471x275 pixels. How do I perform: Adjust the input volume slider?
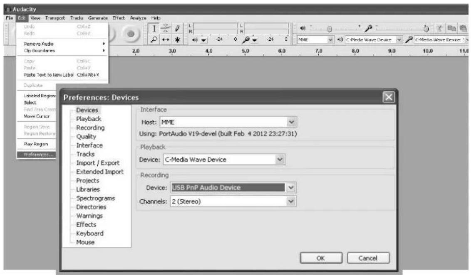click(x=402, y=29)
